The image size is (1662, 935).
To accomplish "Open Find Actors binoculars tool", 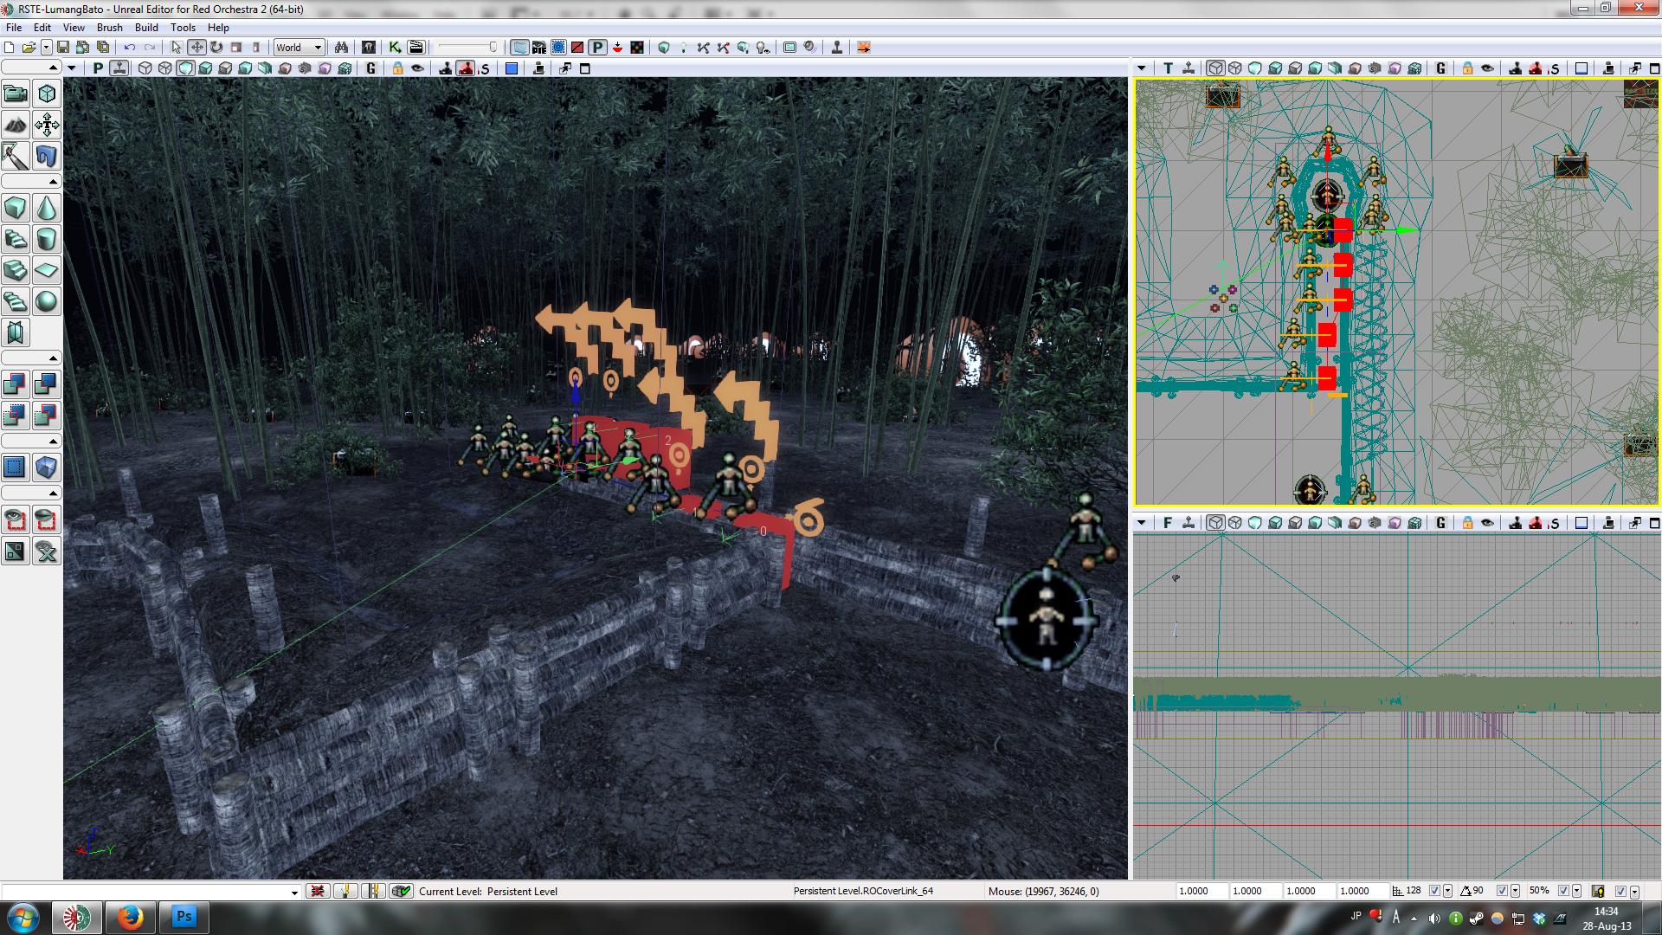I will [341, 48].
